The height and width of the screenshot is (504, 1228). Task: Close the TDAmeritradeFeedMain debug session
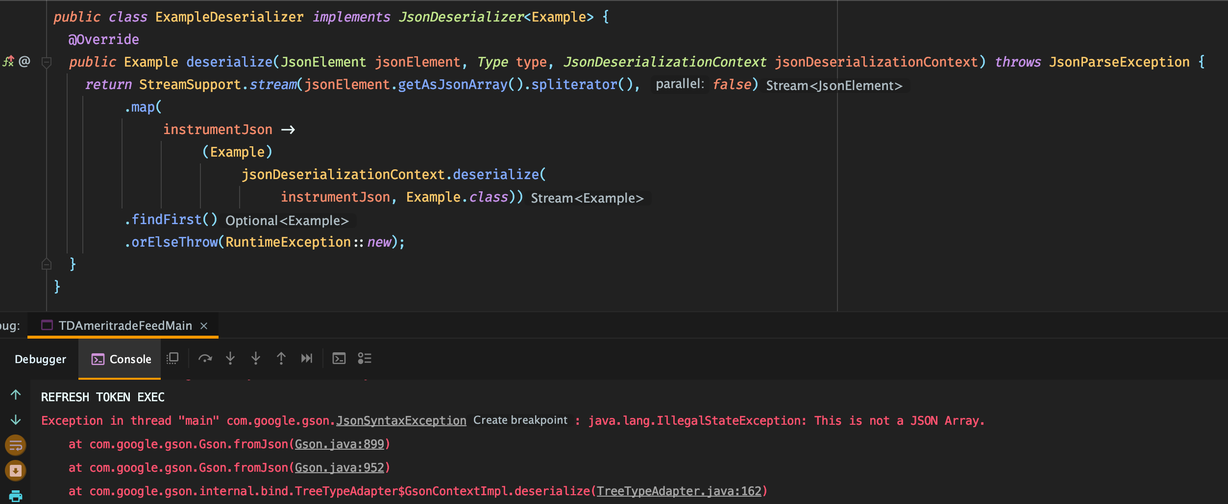(x=204, y=325)
